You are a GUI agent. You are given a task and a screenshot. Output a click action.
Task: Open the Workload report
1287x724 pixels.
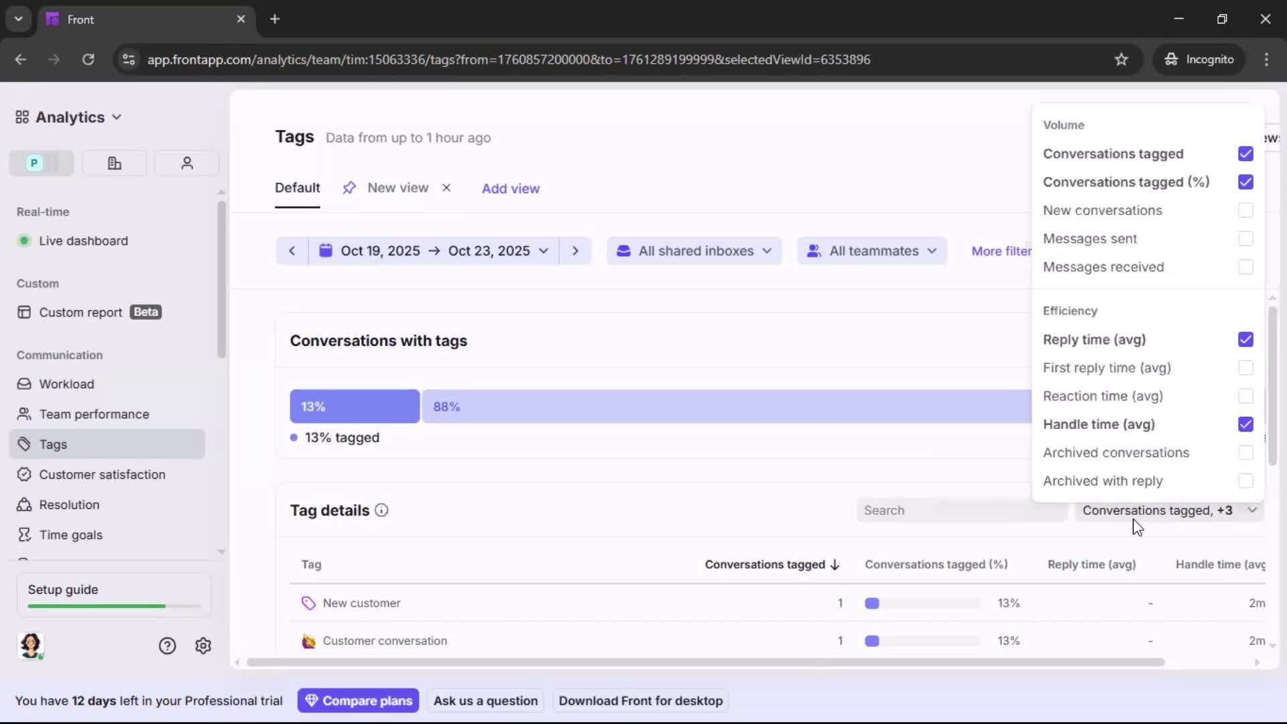click(x=66, y=384)
